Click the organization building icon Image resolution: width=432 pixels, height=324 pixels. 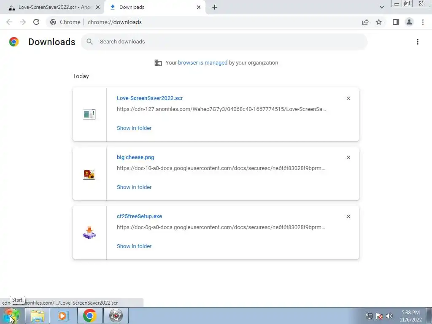coord(158,63)
